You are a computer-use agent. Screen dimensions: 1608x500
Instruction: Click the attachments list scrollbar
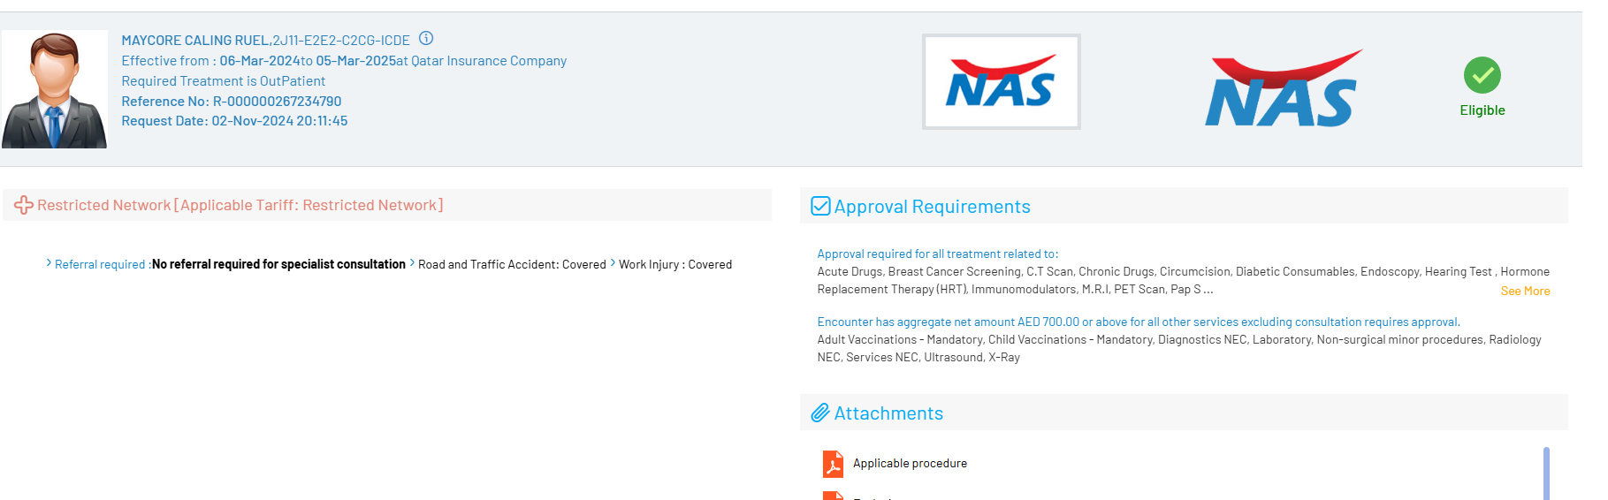[x=1546, y=473]
